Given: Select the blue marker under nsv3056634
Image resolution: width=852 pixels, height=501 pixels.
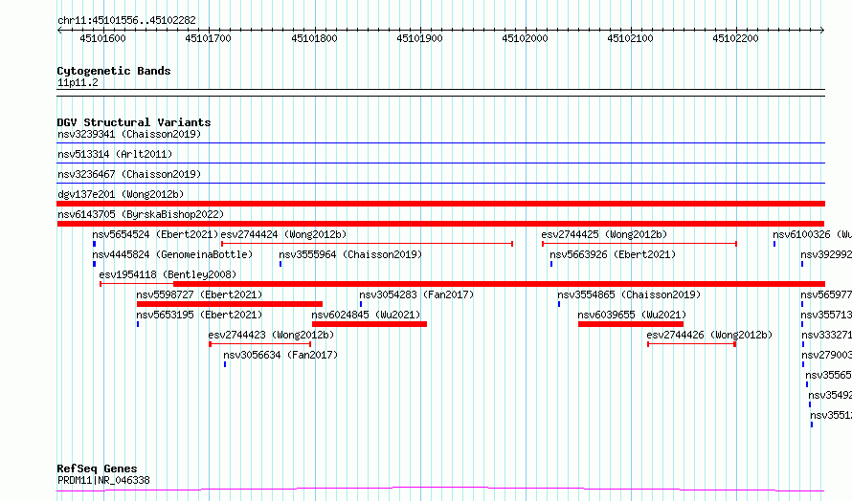Looking at the screenshot, I should (x=225, y=364).
